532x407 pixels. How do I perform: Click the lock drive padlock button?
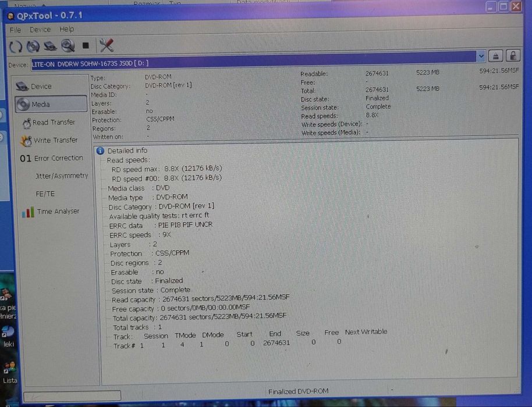click(x=513, y=55)
